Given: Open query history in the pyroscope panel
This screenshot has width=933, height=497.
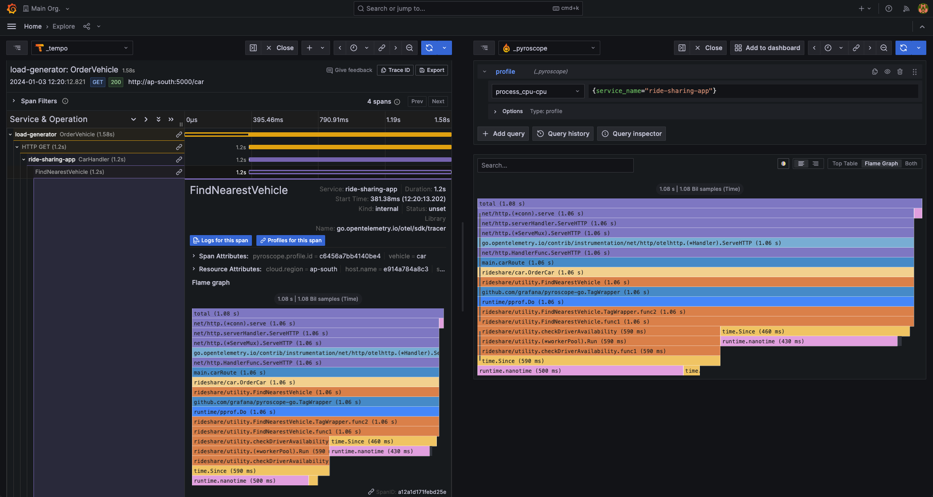Looking at the screenshot, I should coord(563,134).
